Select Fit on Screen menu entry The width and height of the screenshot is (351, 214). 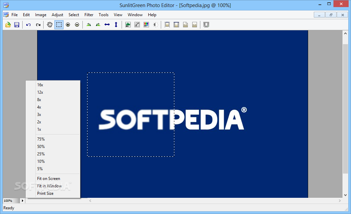pos(53,179)
